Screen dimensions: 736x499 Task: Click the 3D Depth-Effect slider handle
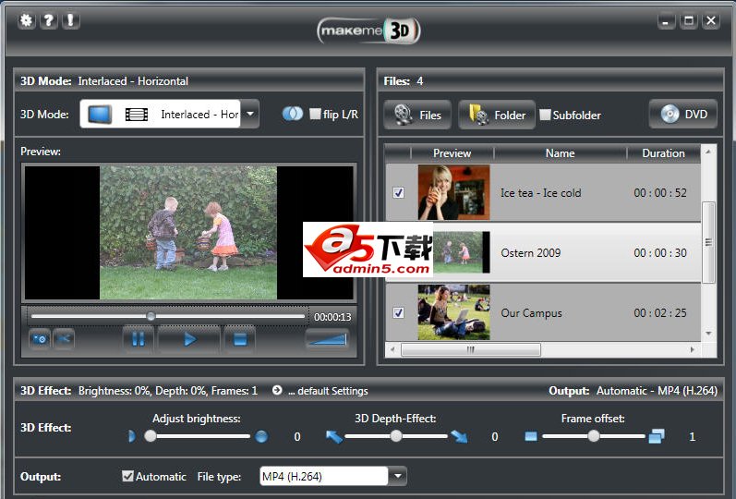(x=396, y=436)
